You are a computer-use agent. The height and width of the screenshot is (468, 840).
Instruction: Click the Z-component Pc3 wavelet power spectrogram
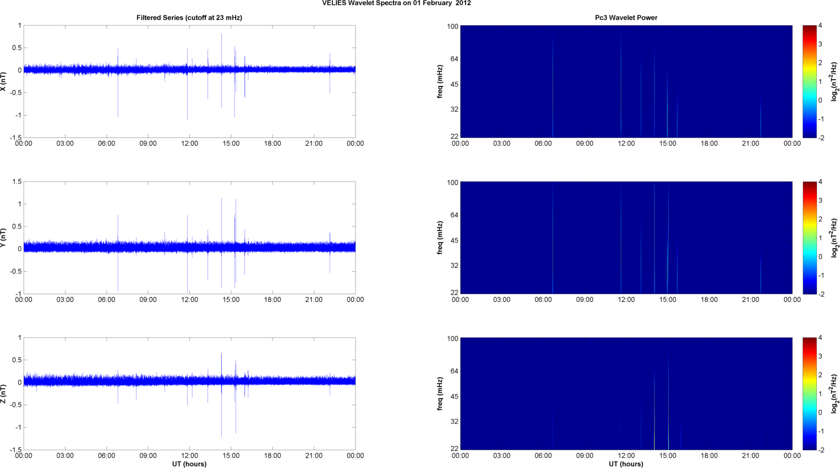pos(626,394)
